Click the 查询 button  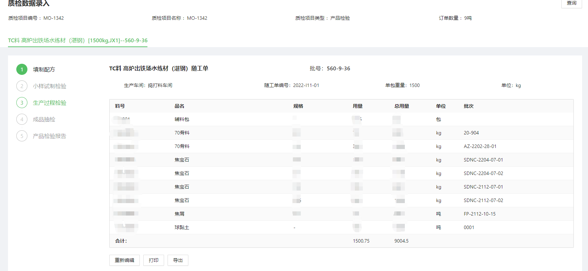coord(571,3)
